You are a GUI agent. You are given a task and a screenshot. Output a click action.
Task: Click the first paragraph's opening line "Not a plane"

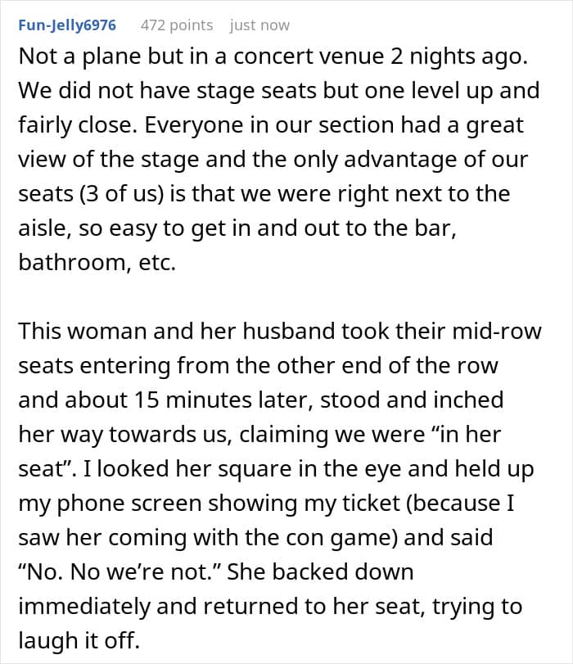pos(75,56)
